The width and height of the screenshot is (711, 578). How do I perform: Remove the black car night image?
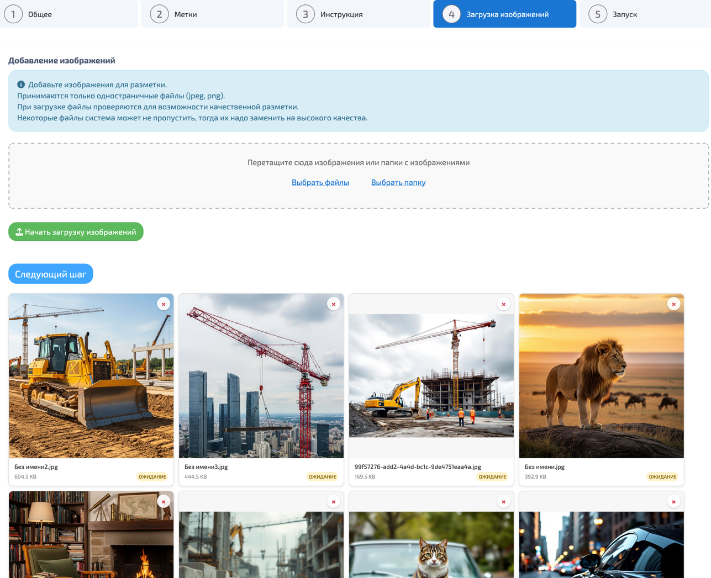point(673,502)
